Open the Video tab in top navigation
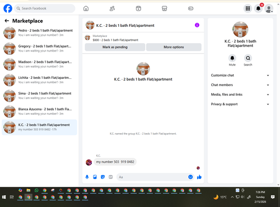The image size is (280, 207). pyautogui.click(x=138, y=8)
